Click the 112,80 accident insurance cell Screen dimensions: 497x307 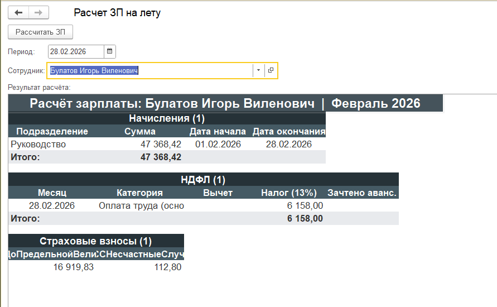click(167, 267)
